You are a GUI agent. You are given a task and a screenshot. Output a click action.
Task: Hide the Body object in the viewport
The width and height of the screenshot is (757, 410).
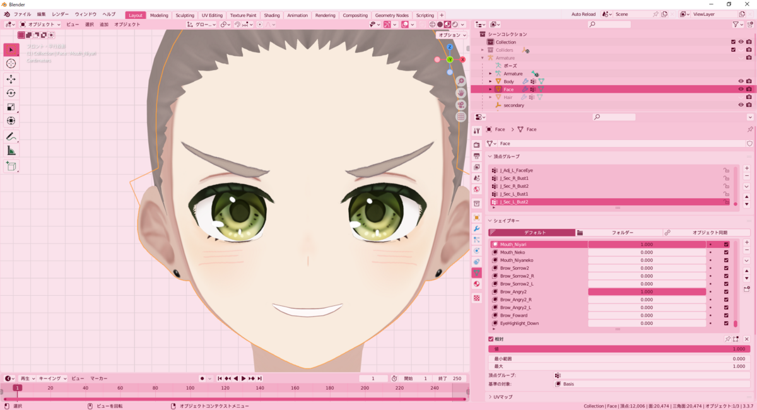coord(741,81)
